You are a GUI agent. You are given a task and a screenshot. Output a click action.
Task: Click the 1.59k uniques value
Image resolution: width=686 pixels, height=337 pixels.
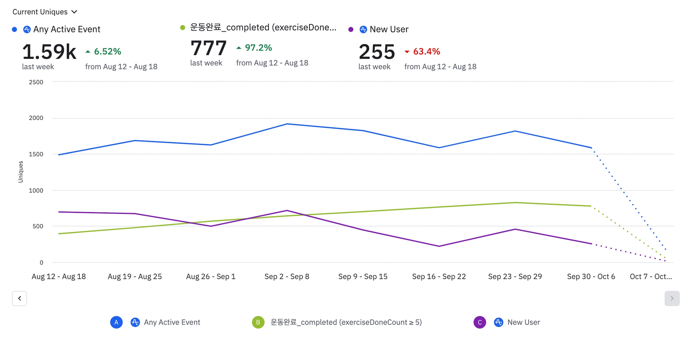(x=49, y=52)
